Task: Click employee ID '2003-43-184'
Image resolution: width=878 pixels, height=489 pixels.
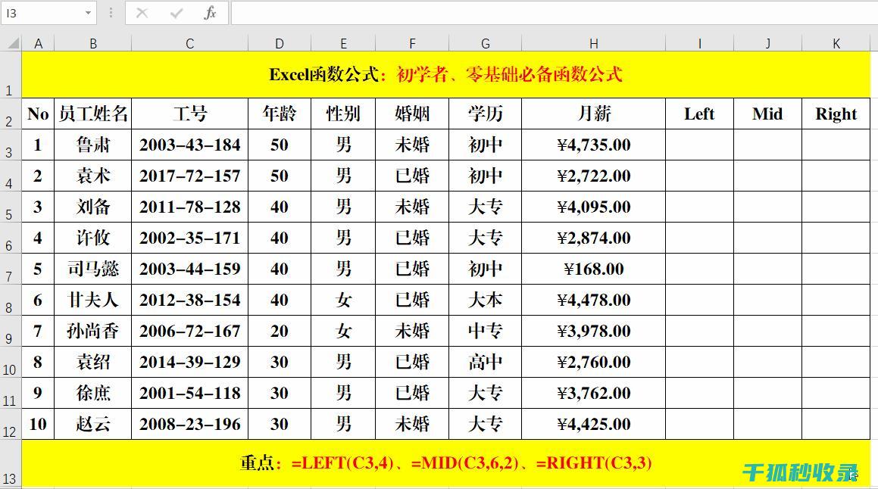Action: [x=190, y=145]
